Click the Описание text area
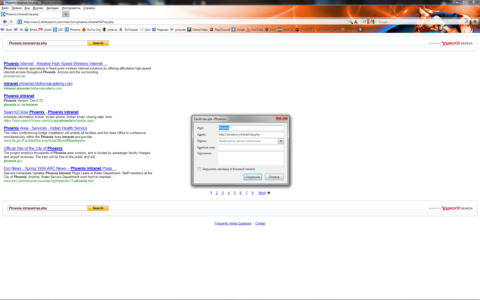The image size is (480, 300). coord(250,158)
